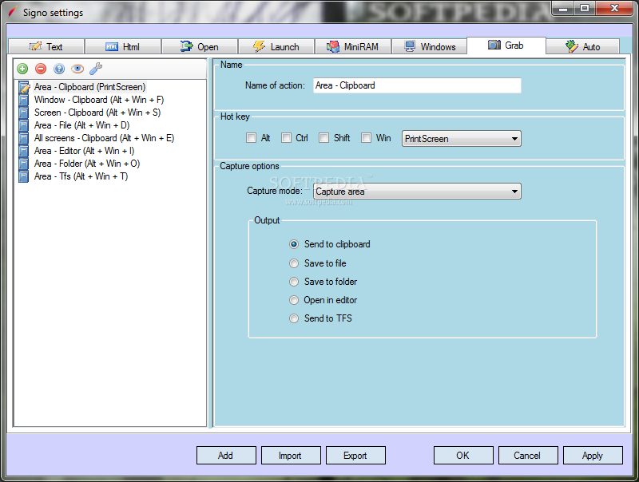Image resolution: width=639 pixels, height=482 pixels.
Task: Switch to the Html tab
Action: [123, 47]
